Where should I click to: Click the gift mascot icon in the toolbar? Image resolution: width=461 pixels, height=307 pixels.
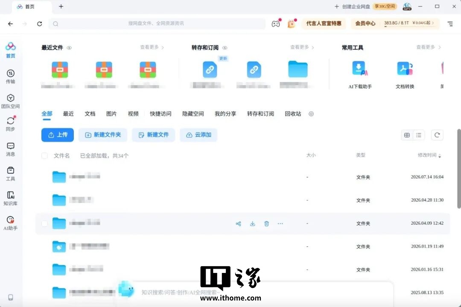click(292, 23)
